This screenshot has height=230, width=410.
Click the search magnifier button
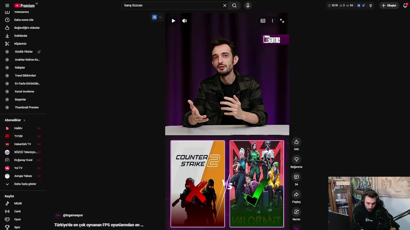coord(234,5)
